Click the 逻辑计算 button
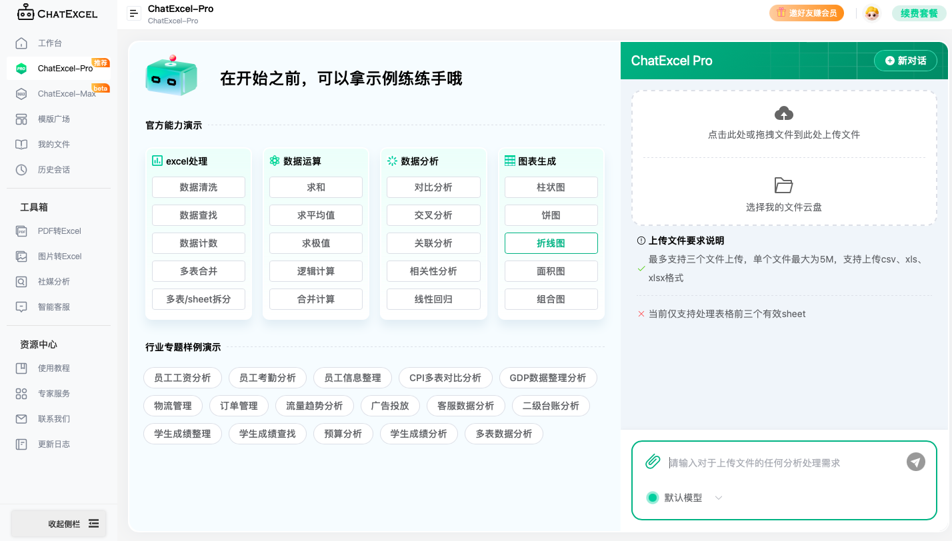Screen dimensions: 952x541 316,271
